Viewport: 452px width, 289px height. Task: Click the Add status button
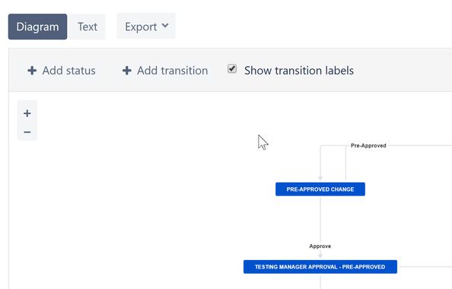(62, 71)
